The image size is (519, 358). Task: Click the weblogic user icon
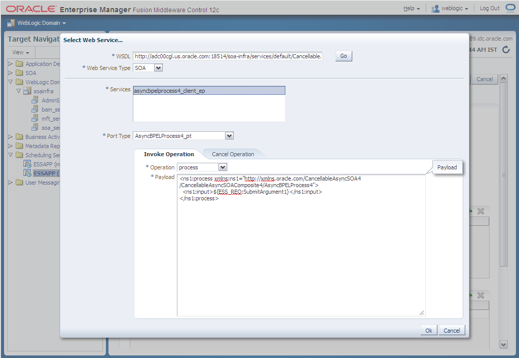[x=435, y=9]
